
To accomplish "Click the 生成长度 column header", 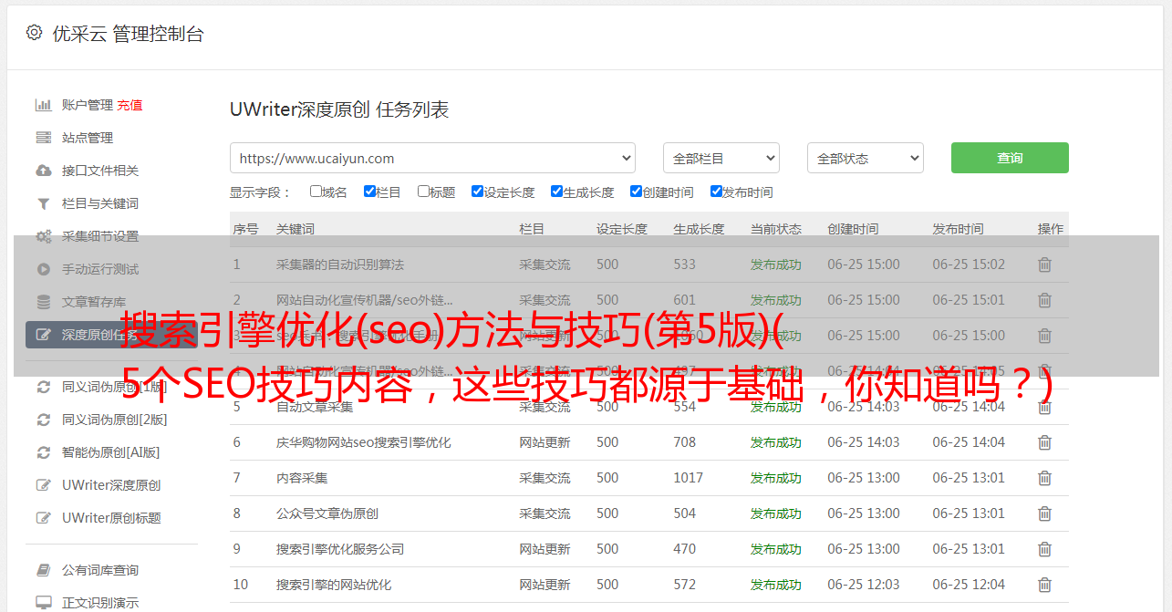I will coord(699,229).
